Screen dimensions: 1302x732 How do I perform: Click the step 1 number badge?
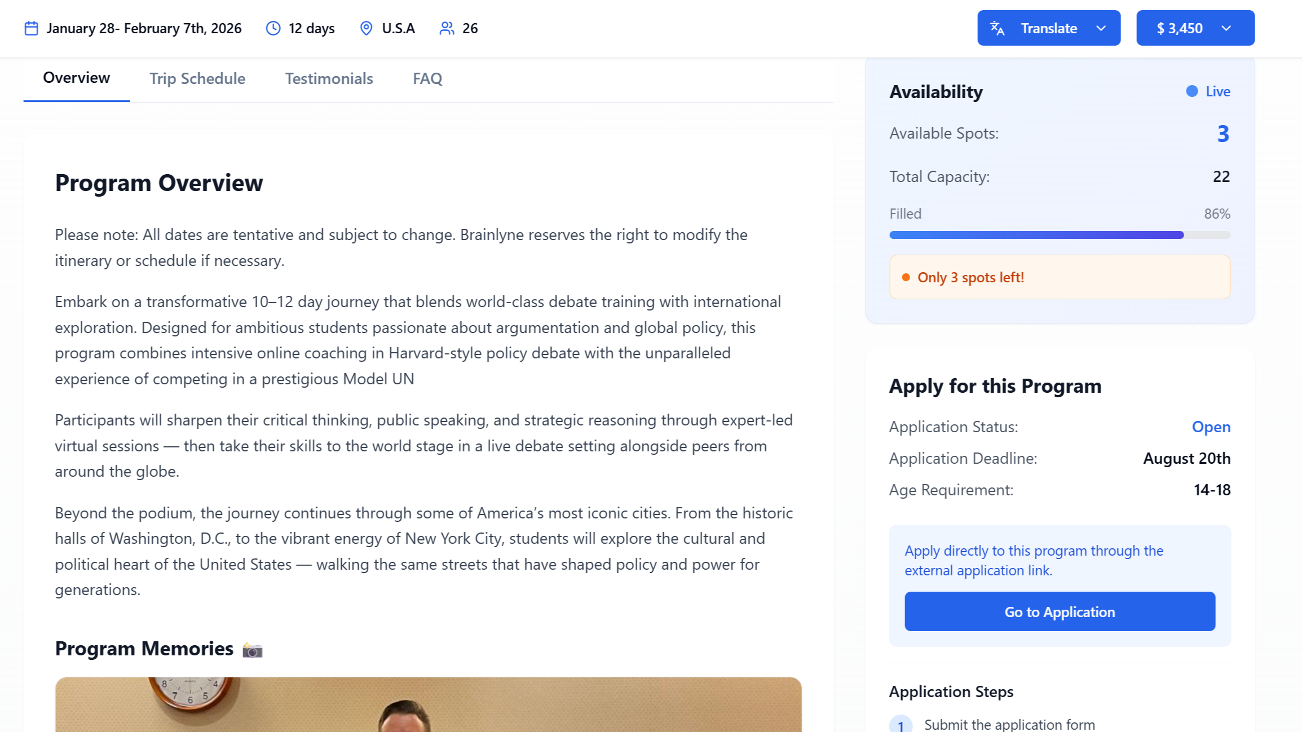pos(901,725)
